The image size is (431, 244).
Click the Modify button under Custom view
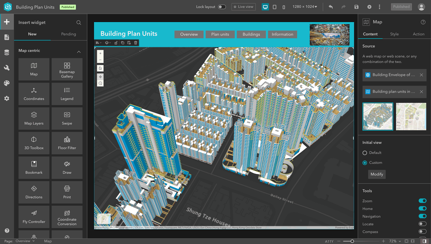pyautogui.click(x=377, y=174)
